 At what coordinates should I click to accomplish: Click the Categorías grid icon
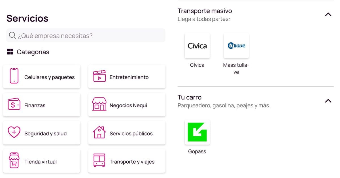(x=10, y=52)
